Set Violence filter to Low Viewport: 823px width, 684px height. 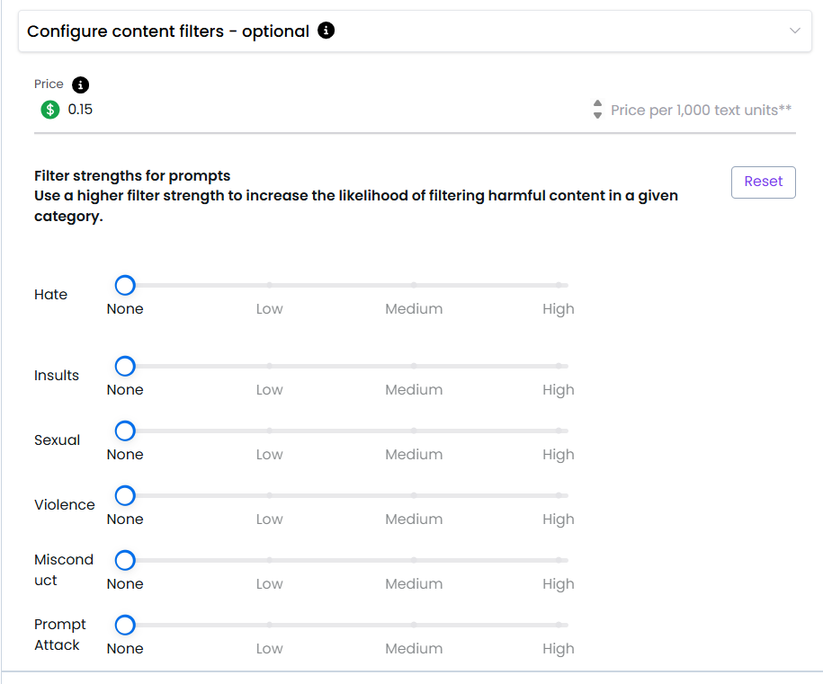[269, 496]
